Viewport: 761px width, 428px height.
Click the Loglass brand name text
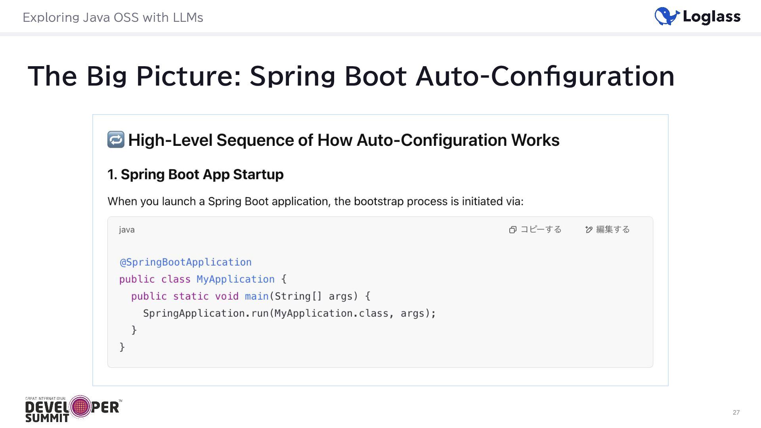711,17
